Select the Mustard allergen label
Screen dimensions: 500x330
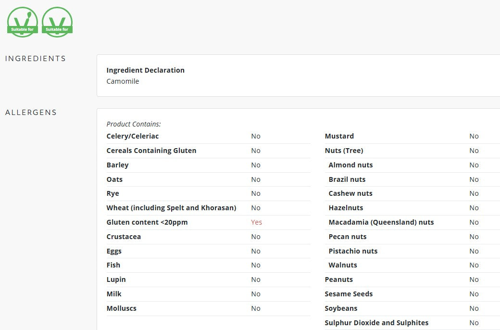pyautogui.click(x=339, y=136)
